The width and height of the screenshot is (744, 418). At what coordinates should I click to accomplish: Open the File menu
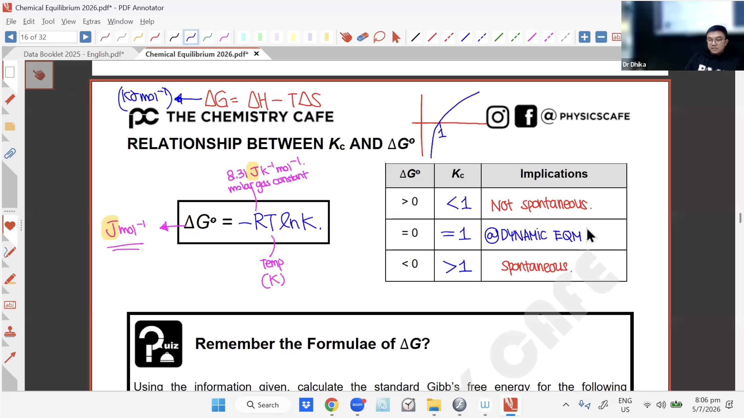11,21
